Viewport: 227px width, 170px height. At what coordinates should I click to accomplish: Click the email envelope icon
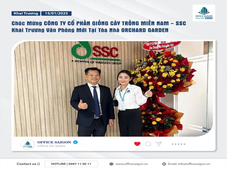coord(164,164)
